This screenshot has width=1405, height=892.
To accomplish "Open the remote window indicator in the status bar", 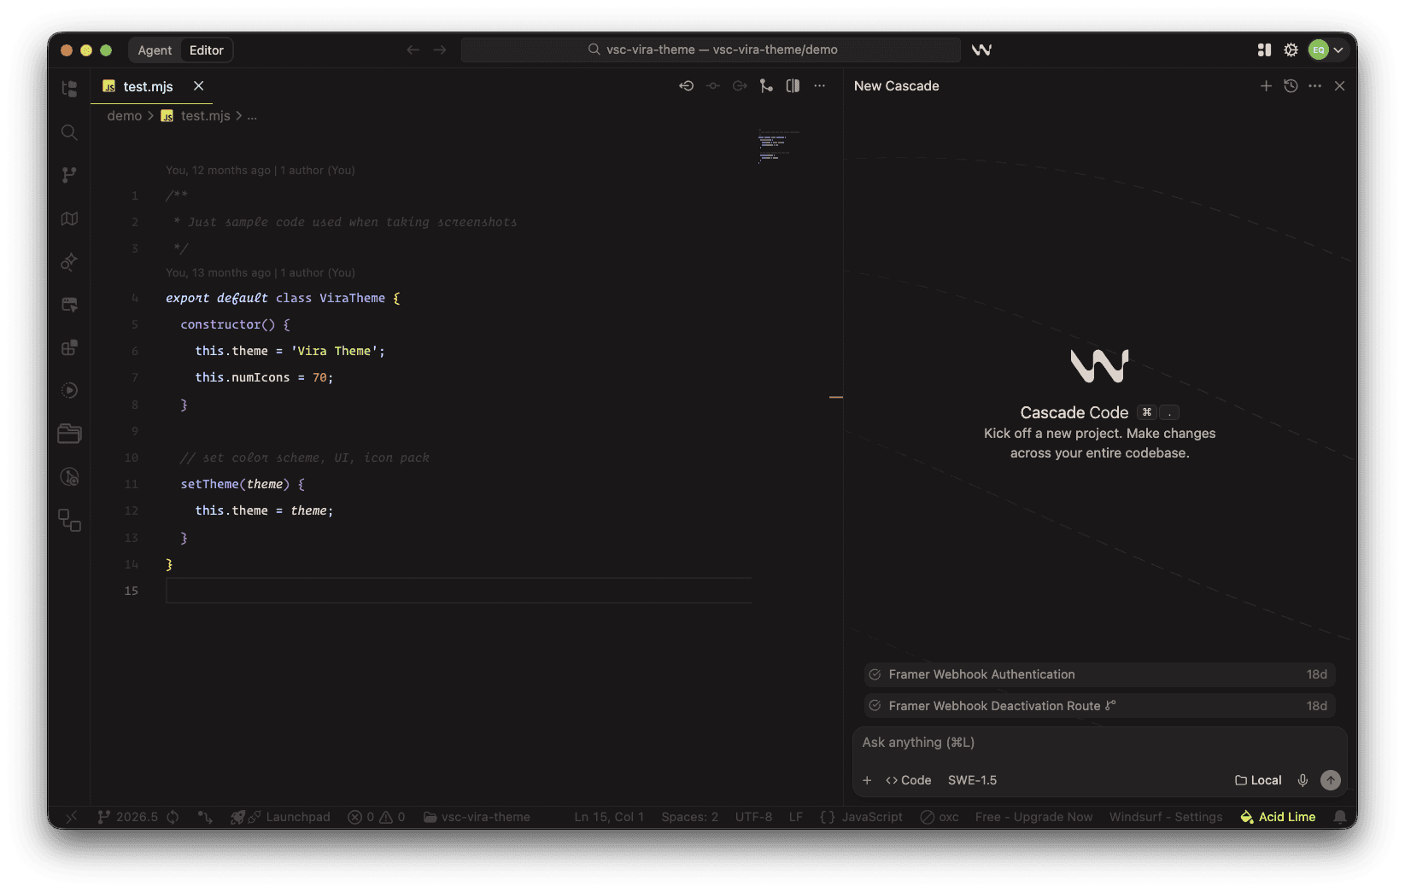I will [72, 817].
